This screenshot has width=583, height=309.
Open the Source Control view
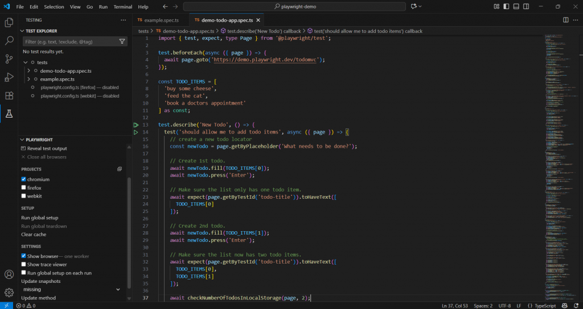point(9,59)
